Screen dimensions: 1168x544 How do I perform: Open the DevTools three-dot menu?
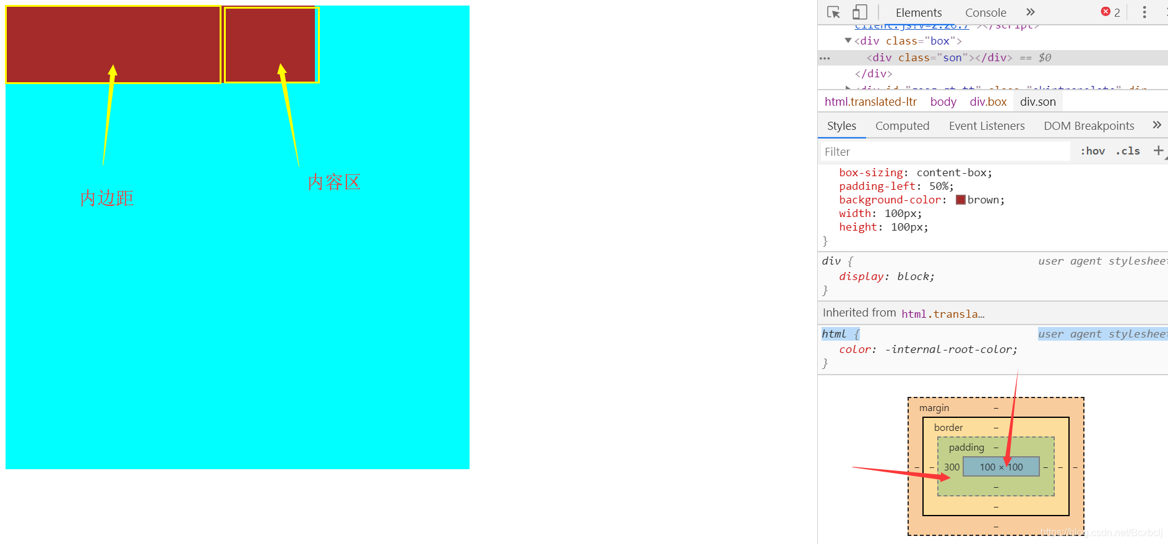click(1144, 12)
